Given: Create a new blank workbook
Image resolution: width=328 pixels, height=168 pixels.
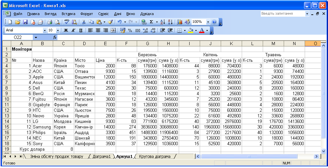Looking at the screenshot, I should pos(10,22).
